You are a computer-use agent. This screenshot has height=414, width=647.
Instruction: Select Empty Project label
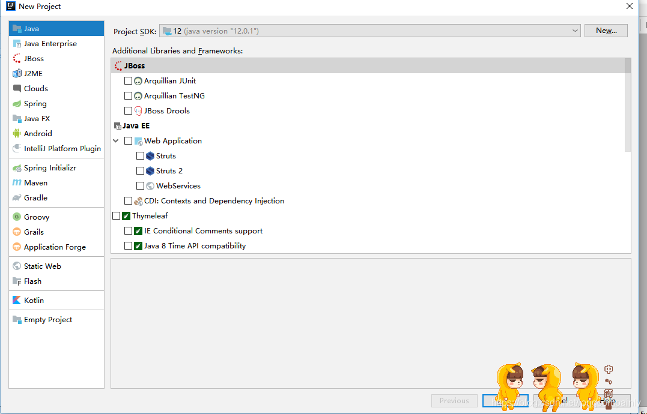[x=48, y=320]
